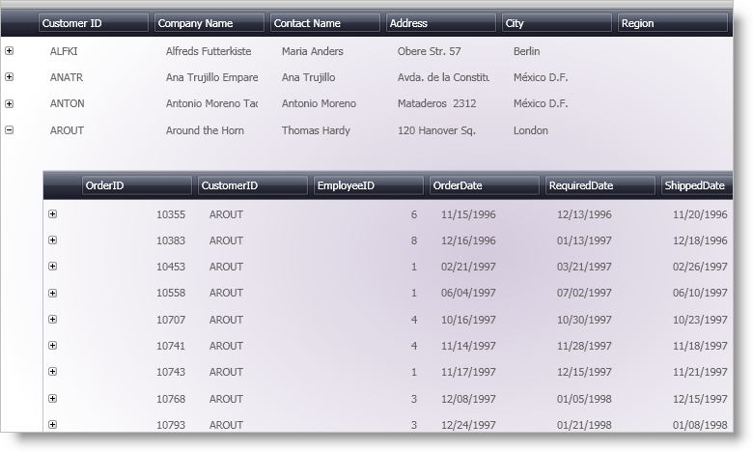This screenshot has height=452, width=753.
Task: Sort by City column header
Action: point(557,23)
